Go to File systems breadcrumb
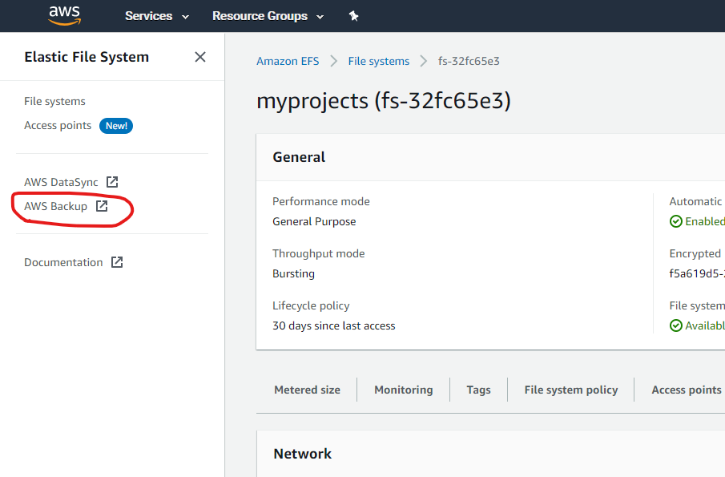Screen dimensions: 725x477 tap(379, 61)
